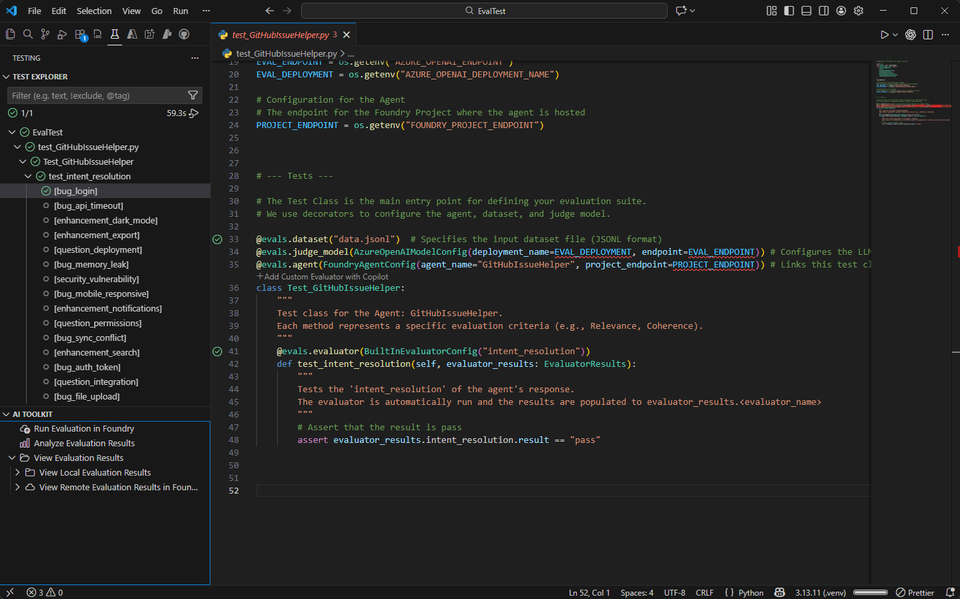Open the Run and Debug view
This screenshot has width=960, height=599.
click(61, 34)
